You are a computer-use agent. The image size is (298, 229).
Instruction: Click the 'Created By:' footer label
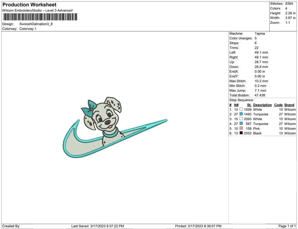point(11,226)
